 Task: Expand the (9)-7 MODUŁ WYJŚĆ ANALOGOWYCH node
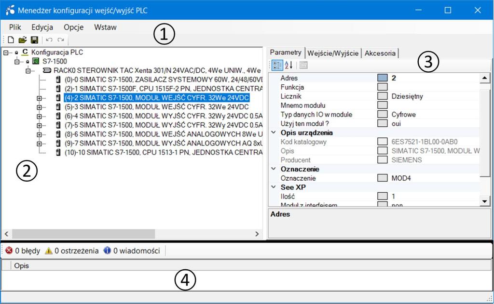coord(39,144)
